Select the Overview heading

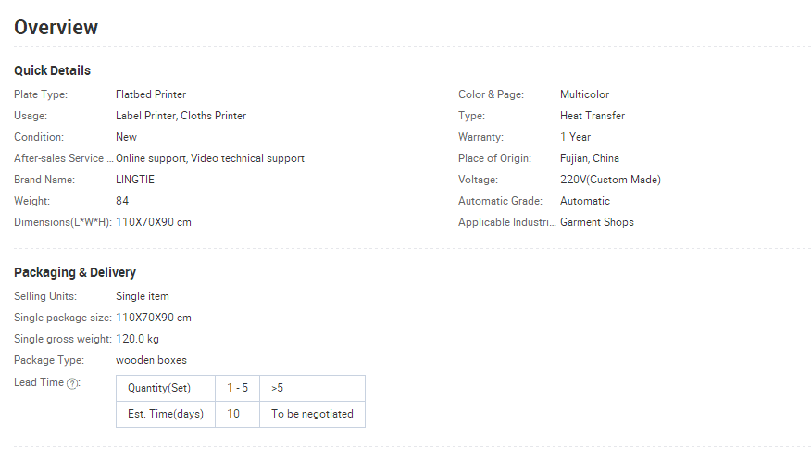tap(56, 28)
